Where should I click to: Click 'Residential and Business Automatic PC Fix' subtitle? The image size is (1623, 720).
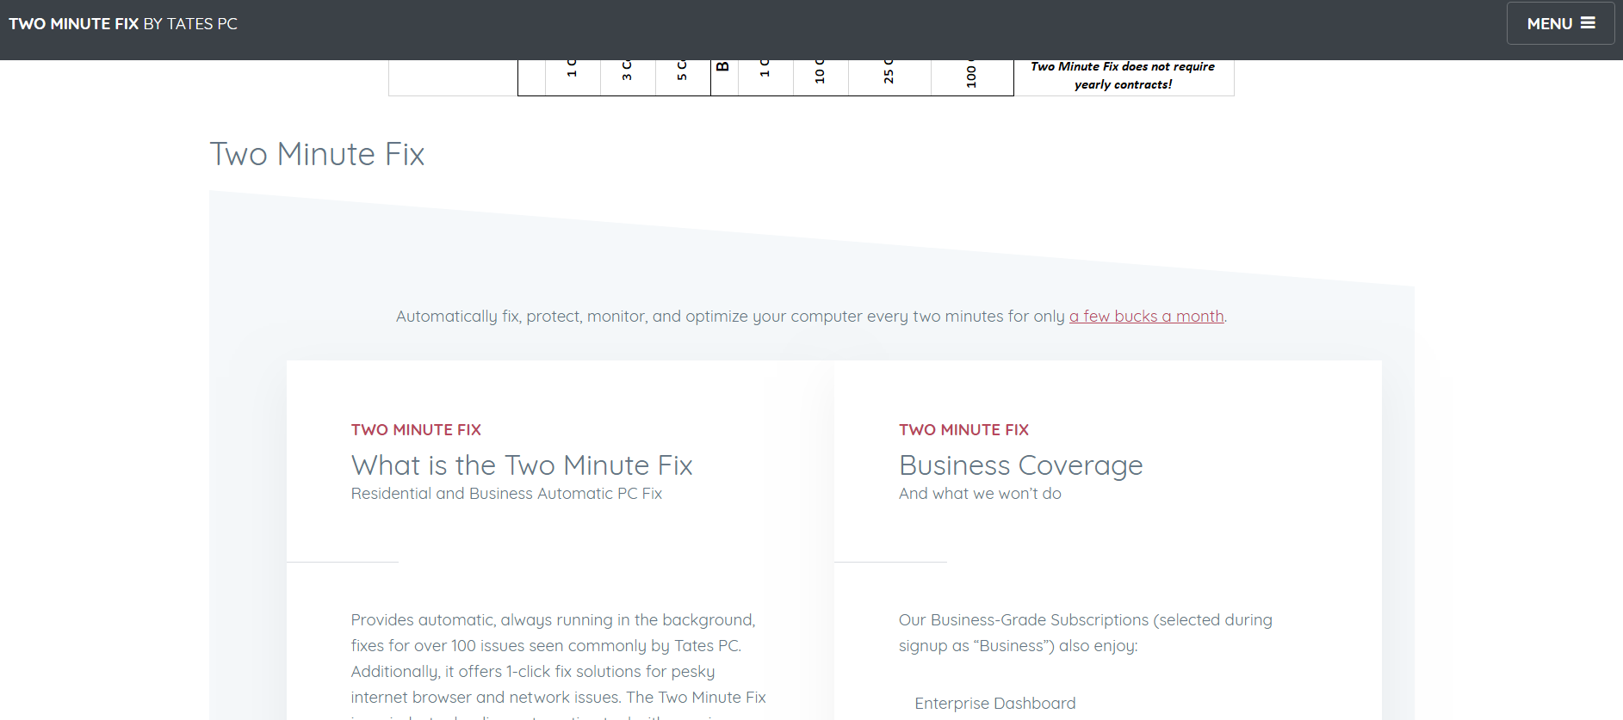(x=506, y=494)
